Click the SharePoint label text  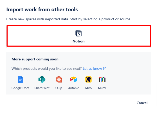(42, 88)
